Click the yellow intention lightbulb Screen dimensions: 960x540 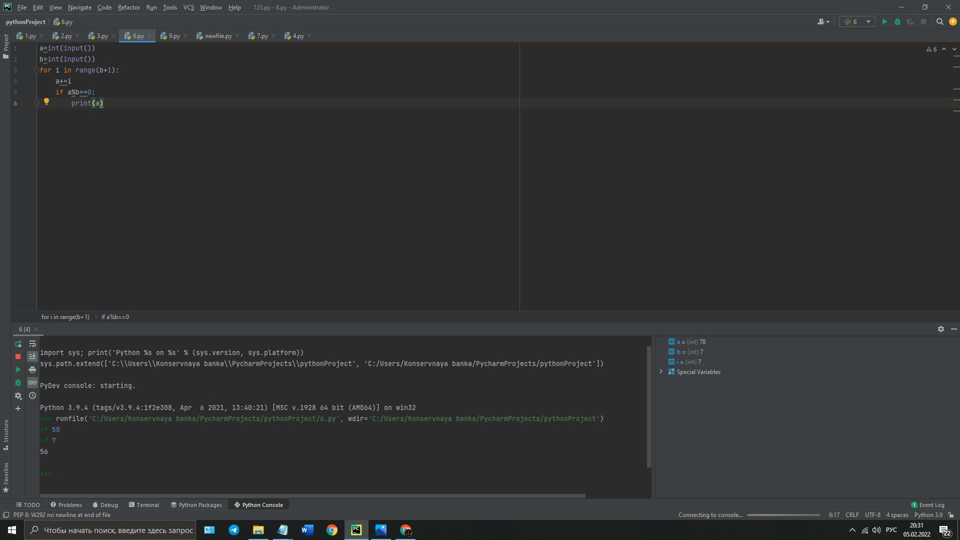46,101
